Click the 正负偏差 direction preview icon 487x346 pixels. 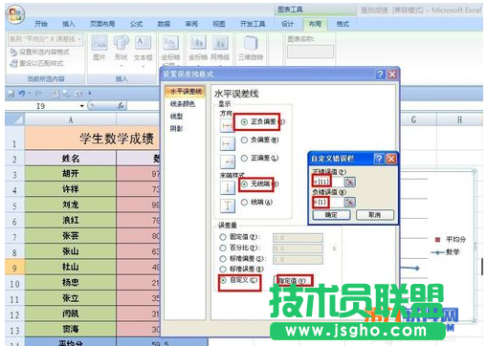tap(228, 125)
